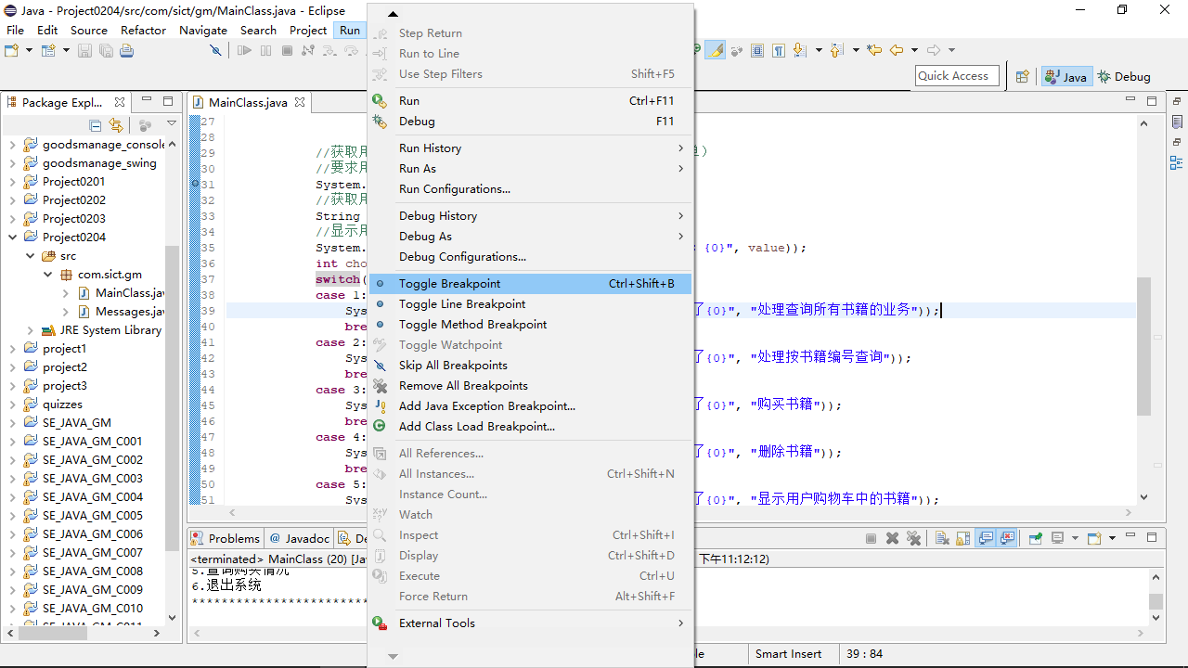This screenshot has height=668, width=1188.
Task: Click Display Selected Console icon
Action: (1057, 538)
